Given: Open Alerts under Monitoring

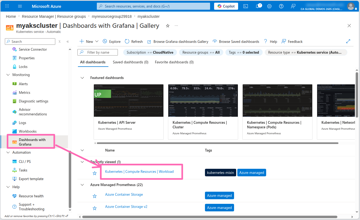Looking at the screenshot, I should click(x=23, y=84).
